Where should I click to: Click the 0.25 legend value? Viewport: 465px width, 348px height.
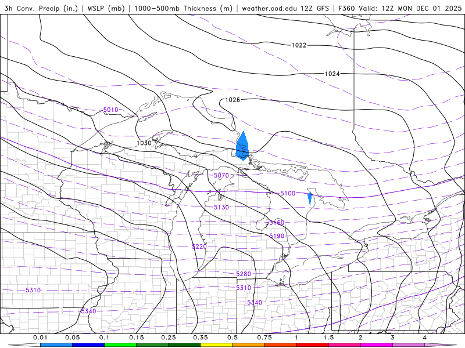(169, 338)
